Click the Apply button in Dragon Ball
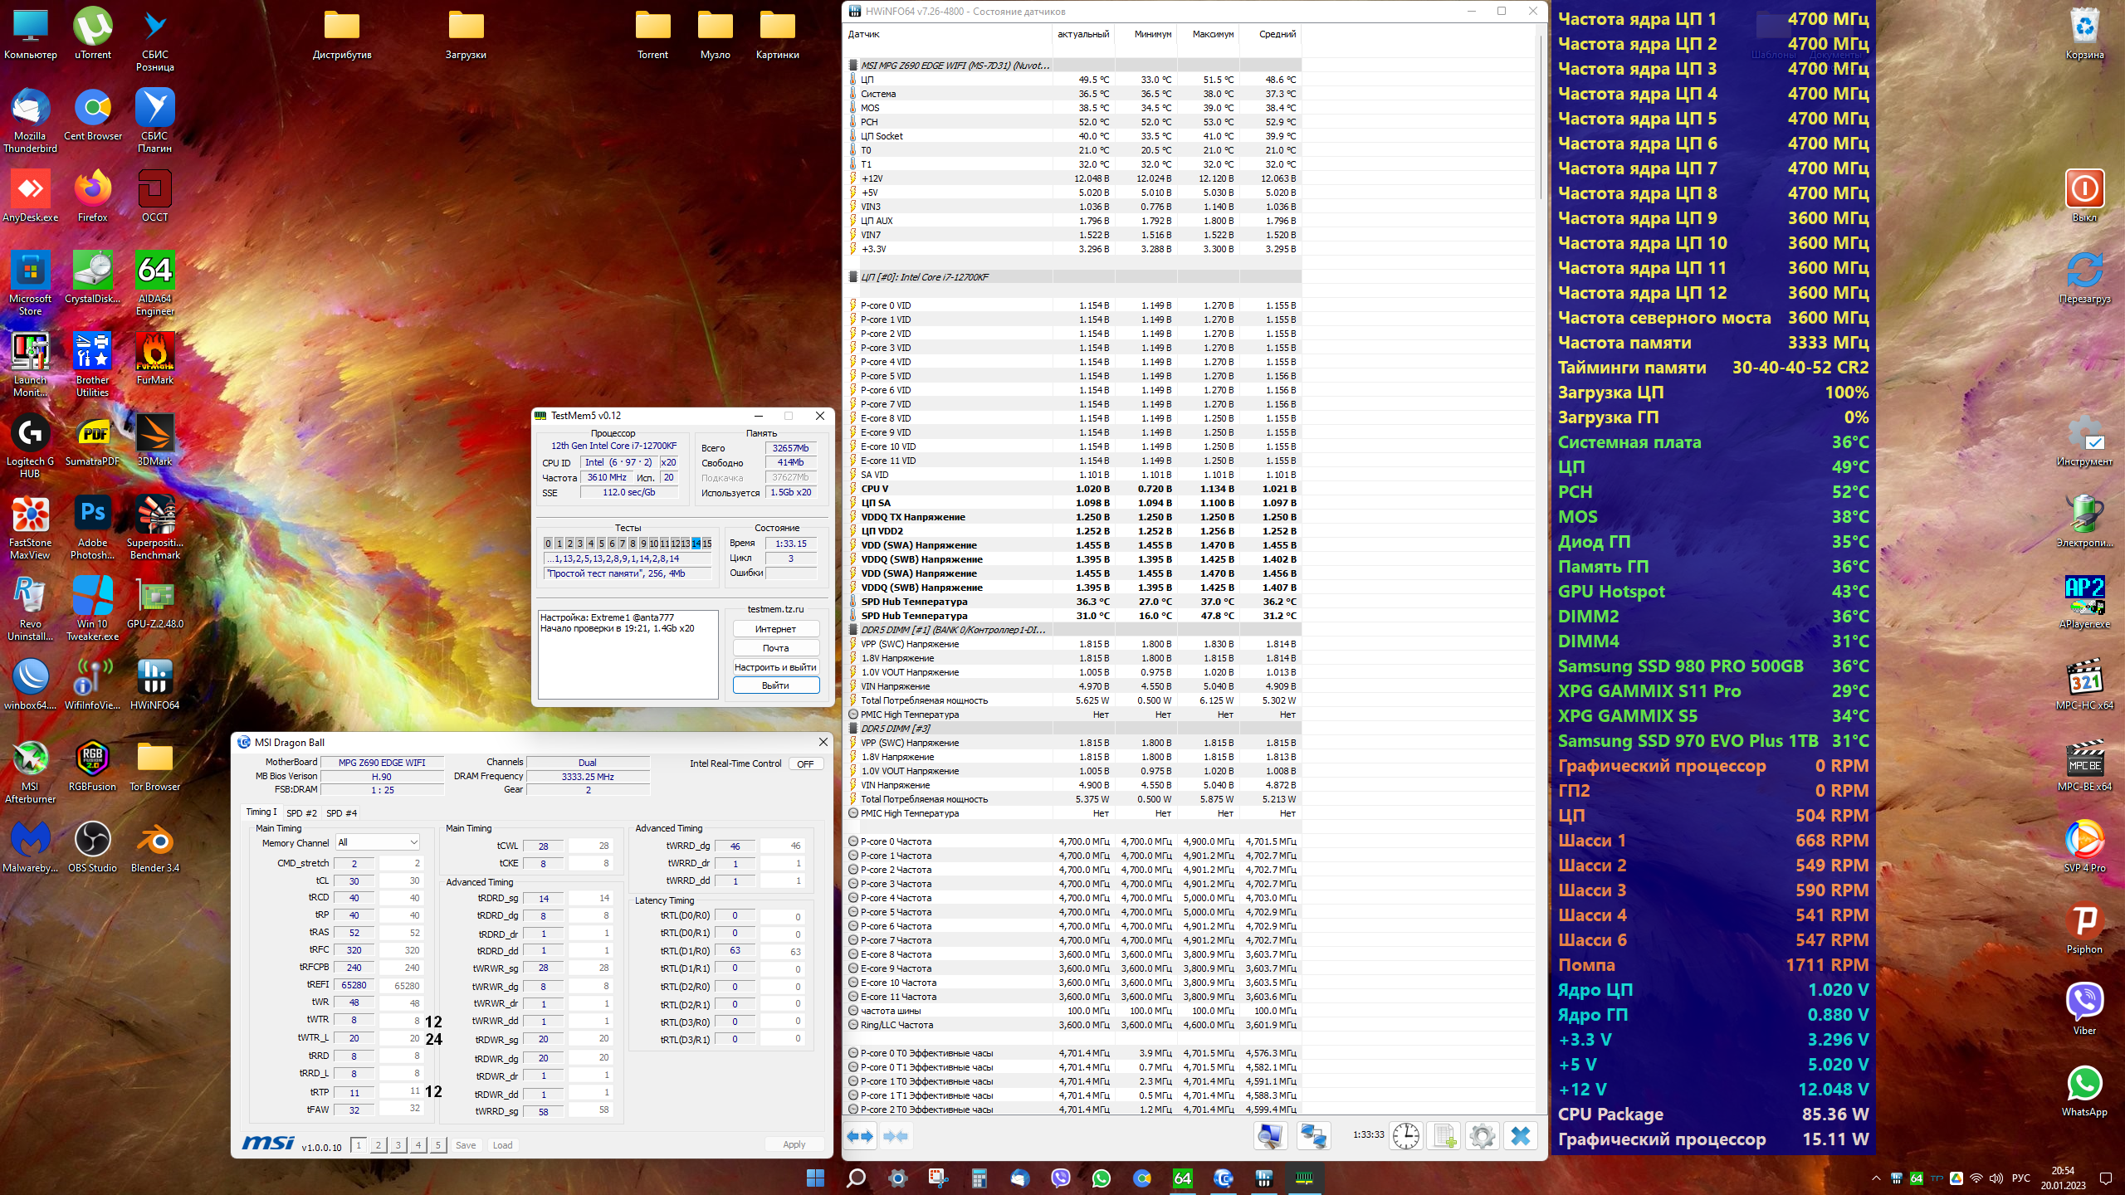The image size is (2125, 1195). [794, 1145]
